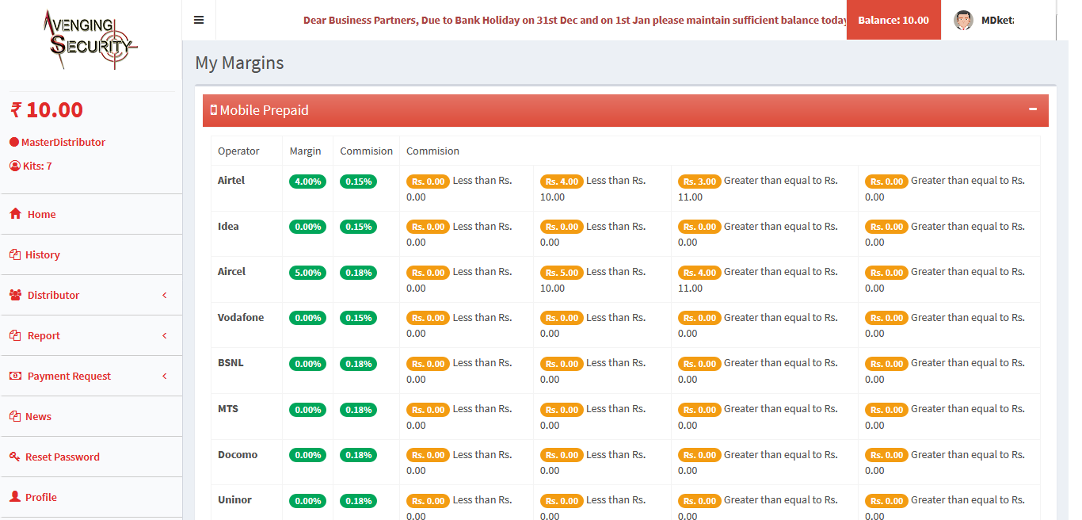This screenshot has height=520, width=1082.
Task: Click the Margin column header
Action: click(305, 151)
